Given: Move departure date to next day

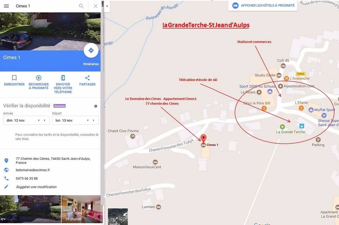Looking at the screenshot, I should point(94,120).
